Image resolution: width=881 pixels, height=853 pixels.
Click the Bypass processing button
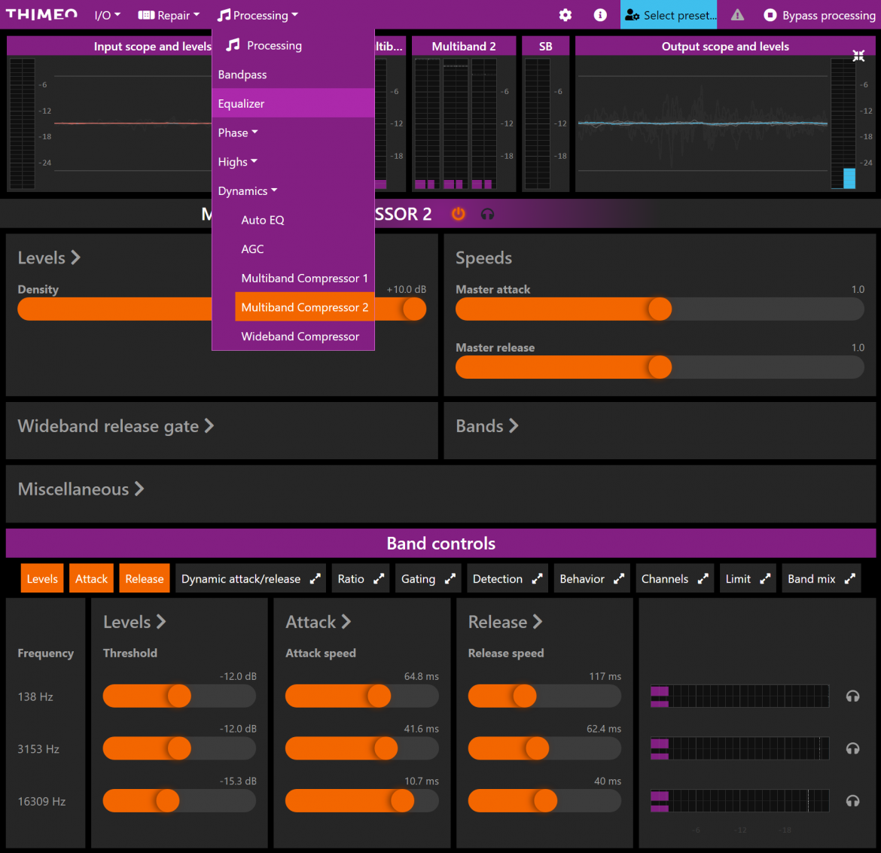click(819, 15)
